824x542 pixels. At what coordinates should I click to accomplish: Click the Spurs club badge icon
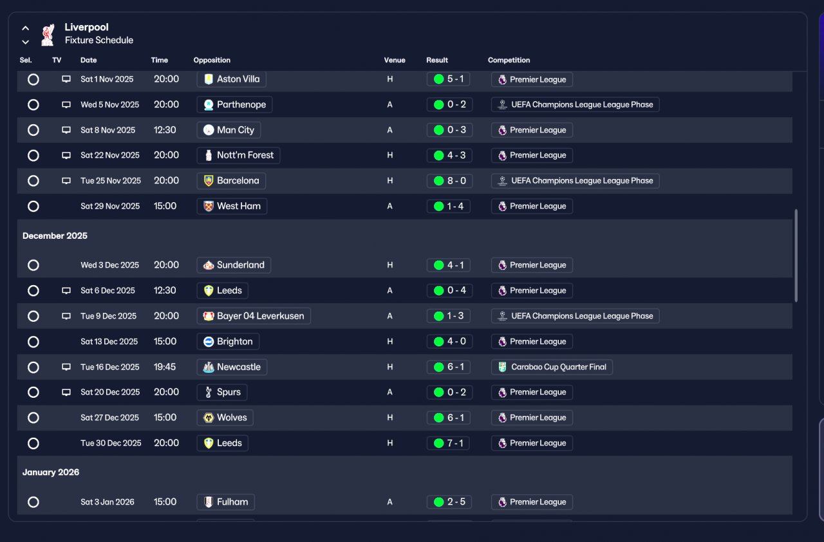point(209,392)
